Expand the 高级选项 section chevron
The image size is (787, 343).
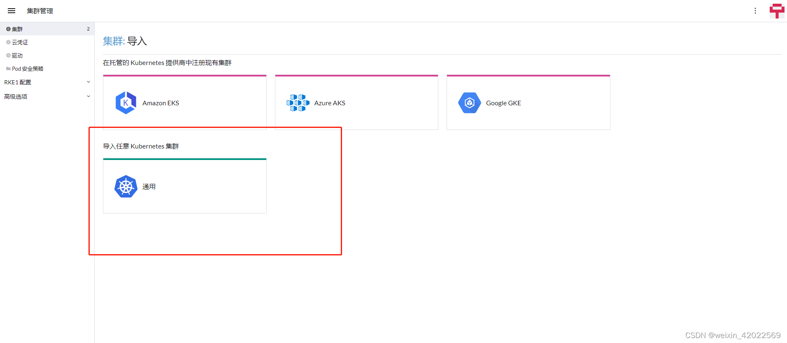[88, 96]
